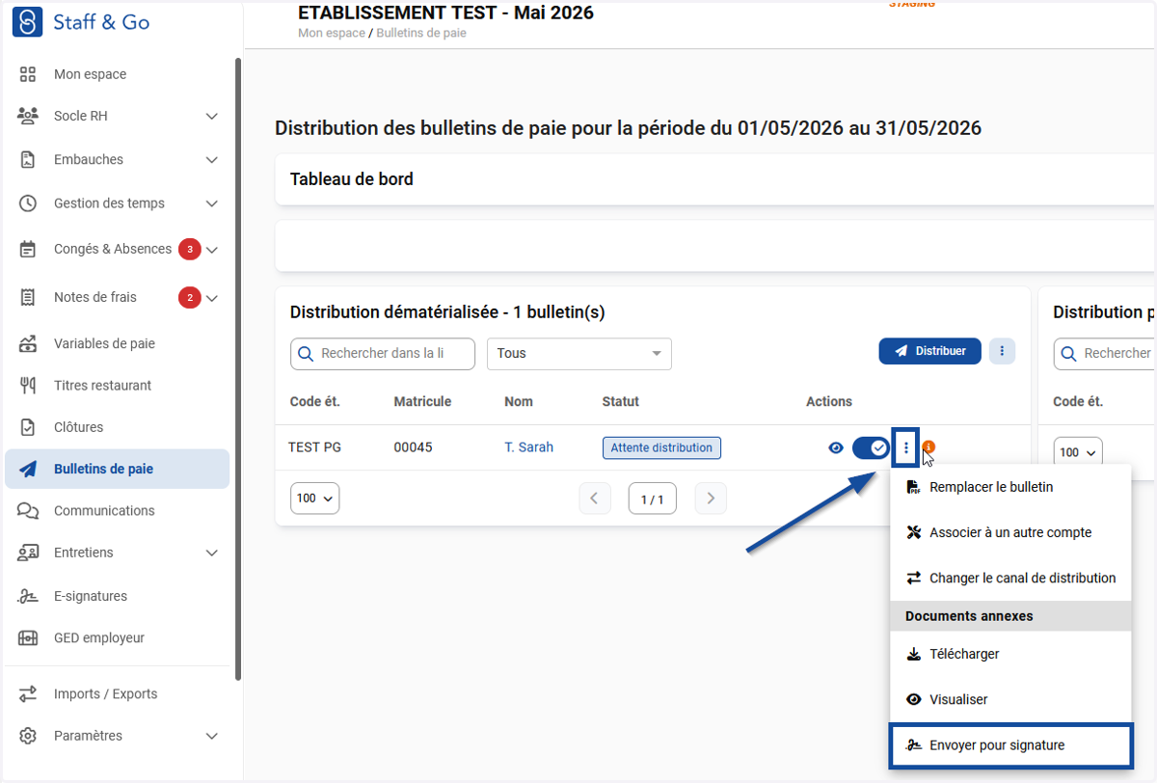1157x783 pixels.
Task: Open the three-dot menu for T. Sarah's row
Action: 905,447
